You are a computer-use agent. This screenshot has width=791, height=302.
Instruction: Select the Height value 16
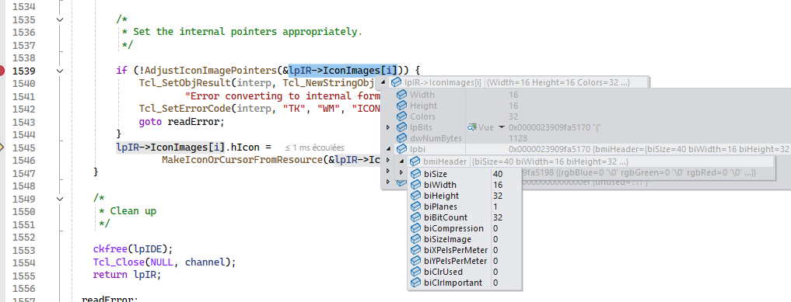(x=513, y=106)
